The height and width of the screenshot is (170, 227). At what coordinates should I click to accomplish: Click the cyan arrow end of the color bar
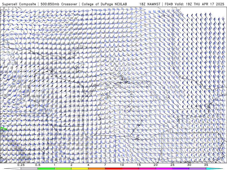(215, 169)
